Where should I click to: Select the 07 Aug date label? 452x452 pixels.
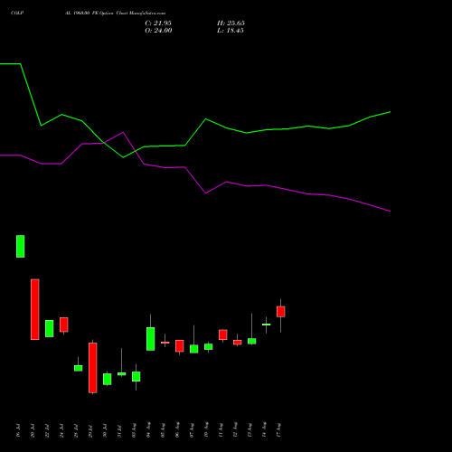coord(192,429)
